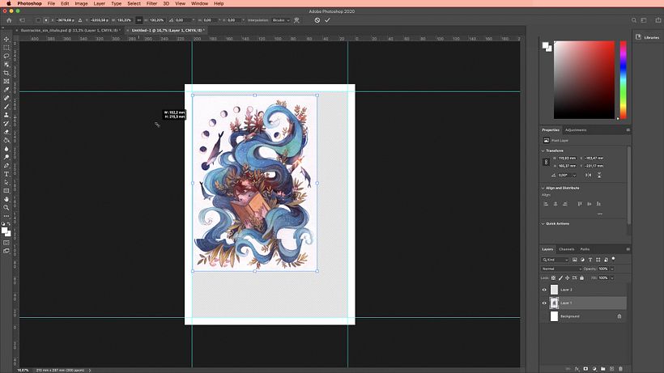The image size is (664, 373).
Task: Toggle maintain aspect ratio link in options bar
Action: click(139, 20)
